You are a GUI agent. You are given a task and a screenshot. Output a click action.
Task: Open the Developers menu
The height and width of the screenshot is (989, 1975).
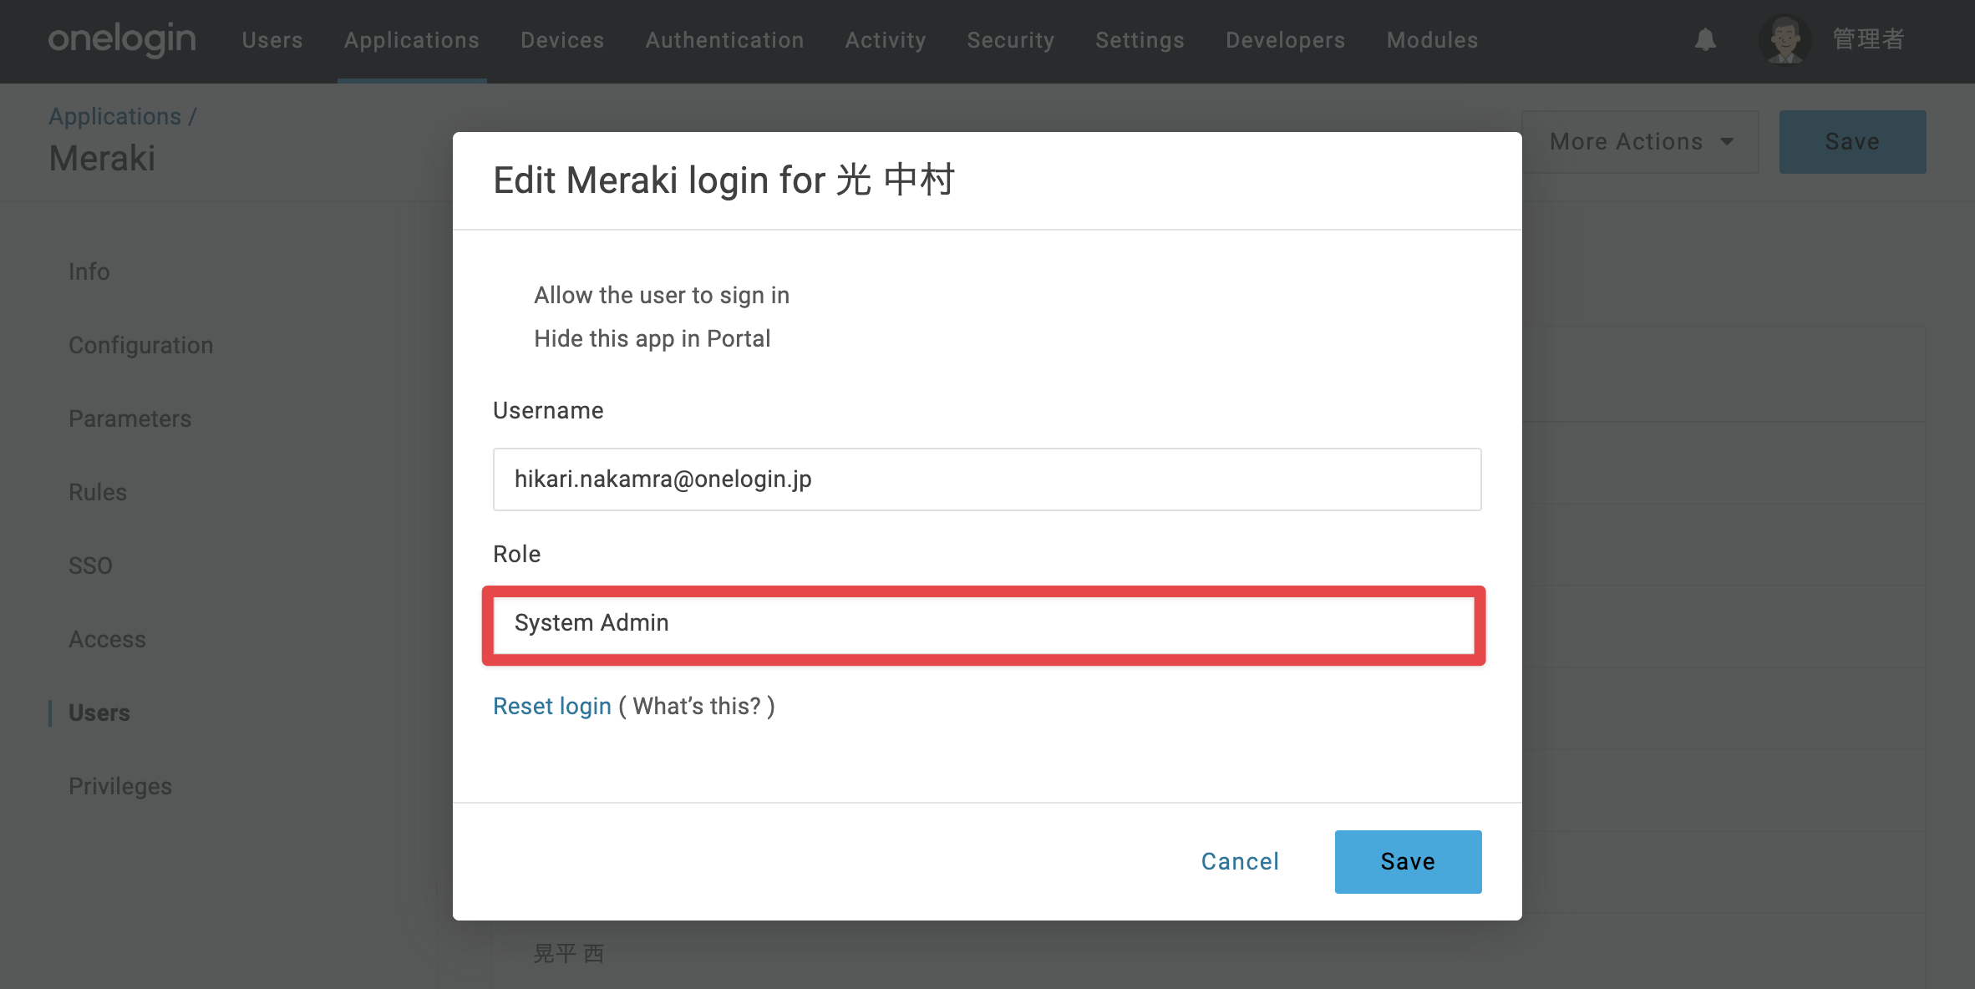pos(1286,40)
